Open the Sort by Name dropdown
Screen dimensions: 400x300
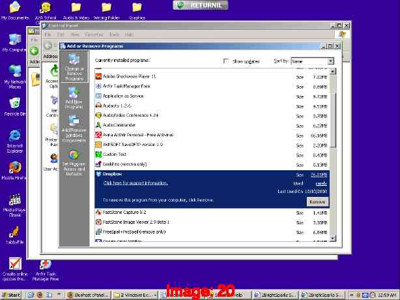coord(330,61)
